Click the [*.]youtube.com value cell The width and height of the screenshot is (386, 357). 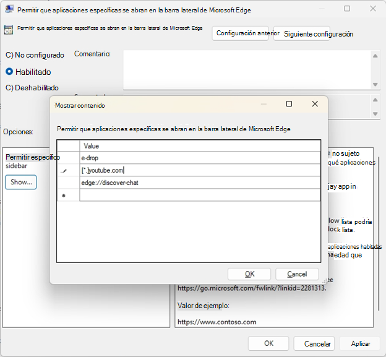tap(200, 170)
